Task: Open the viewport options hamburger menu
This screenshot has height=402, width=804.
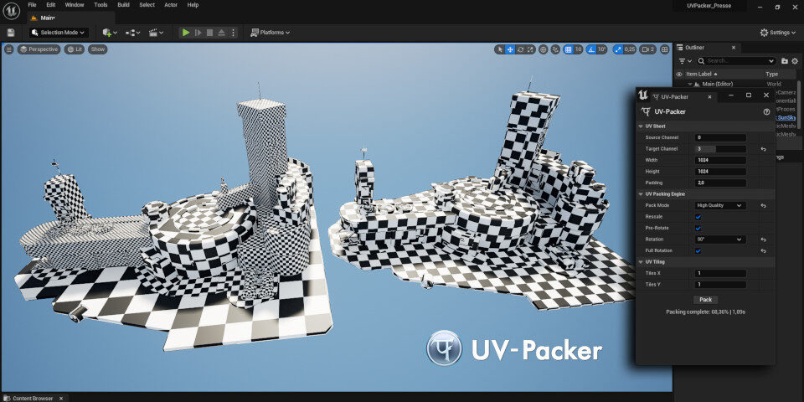Action: click(x=8, y=49)
